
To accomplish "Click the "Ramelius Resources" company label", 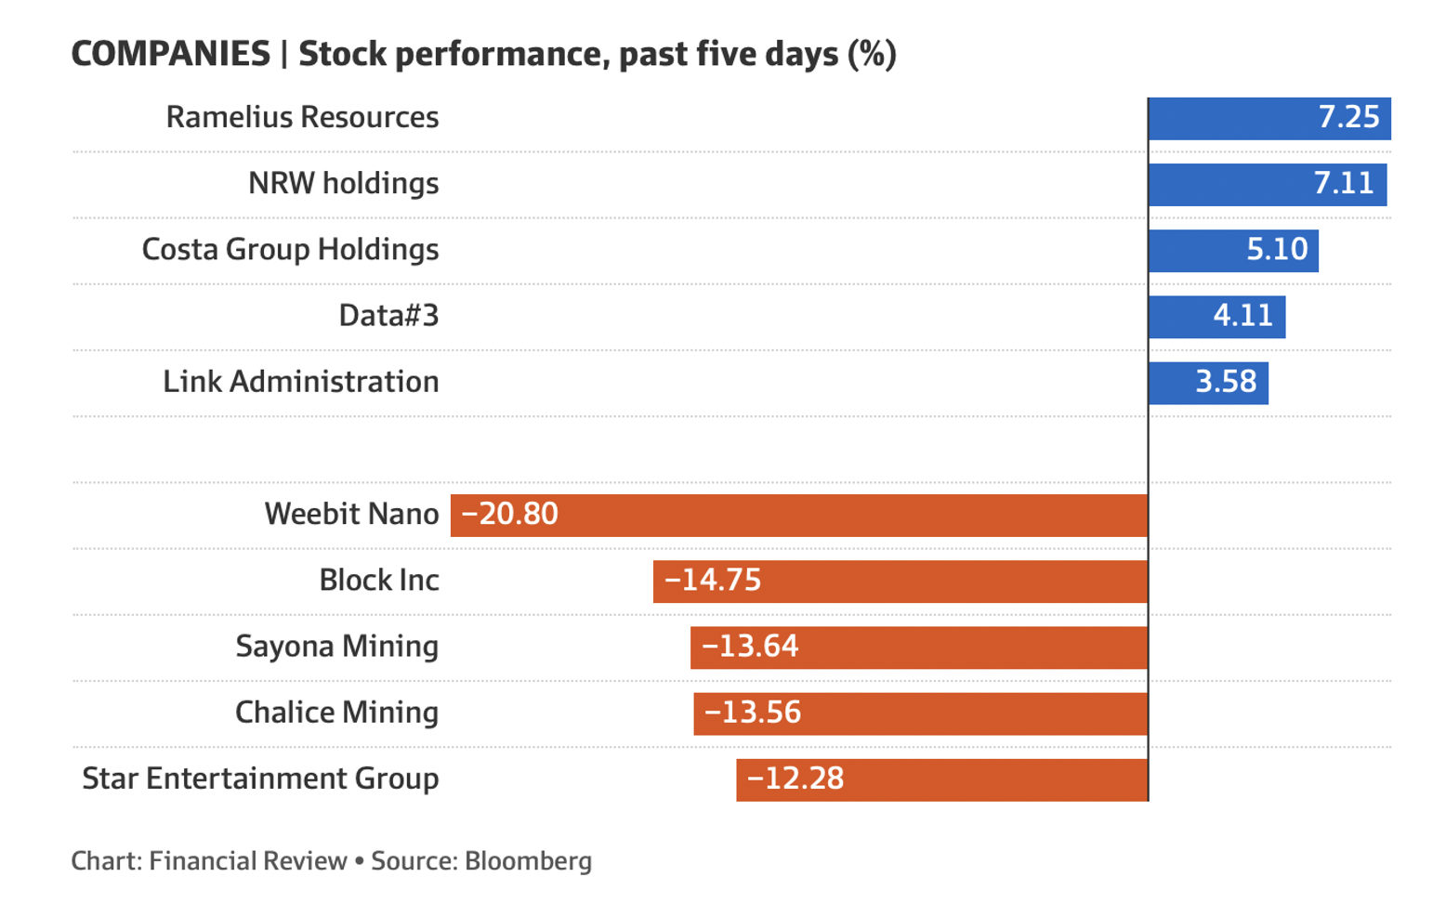I will click(x=302, y=118).
